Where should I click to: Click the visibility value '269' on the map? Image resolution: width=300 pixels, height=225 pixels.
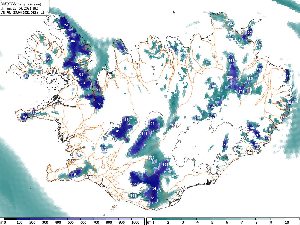(x=230, y=77)
